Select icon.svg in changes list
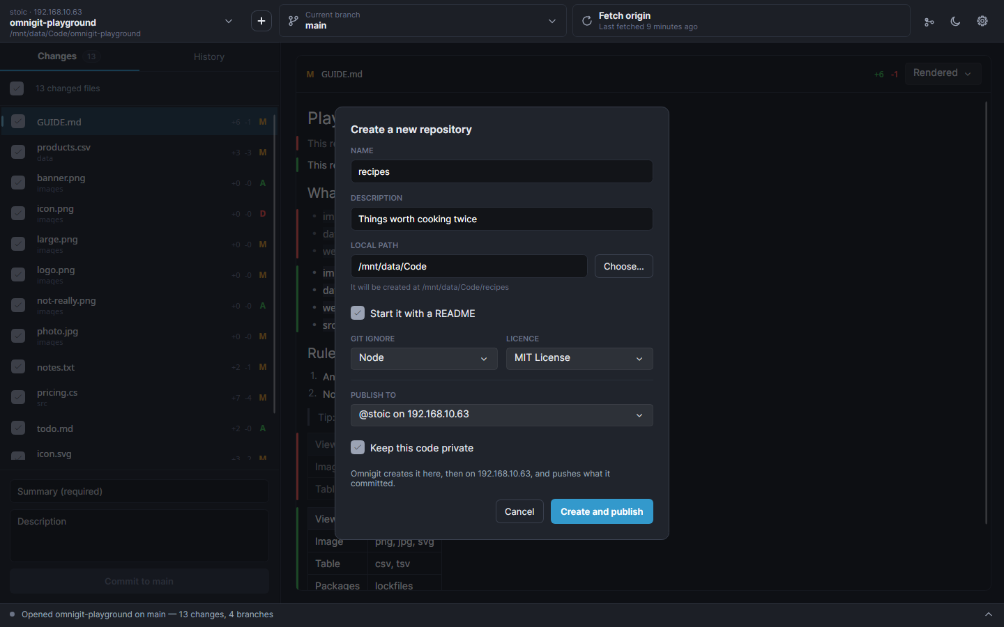The height and width of the screenshot is (627, 1004). [x=139, y=453]
